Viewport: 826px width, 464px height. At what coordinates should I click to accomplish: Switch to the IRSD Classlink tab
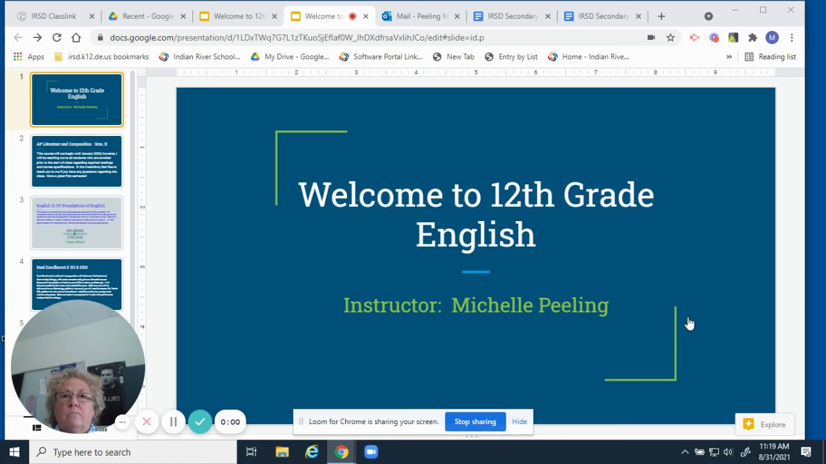50,16
